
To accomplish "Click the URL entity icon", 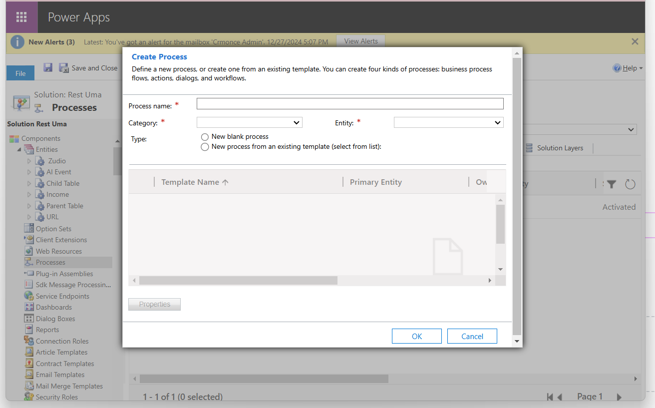I will click(x=40, y=217).
